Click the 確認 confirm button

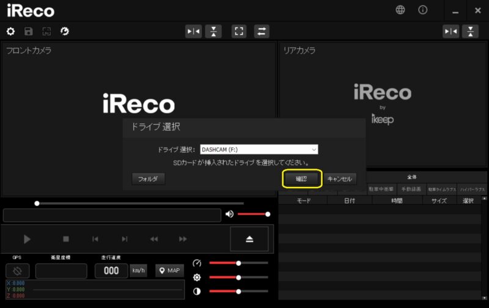pos(301,179)
